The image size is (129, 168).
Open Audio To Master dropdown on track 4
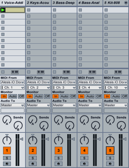[x=90, y=105]
